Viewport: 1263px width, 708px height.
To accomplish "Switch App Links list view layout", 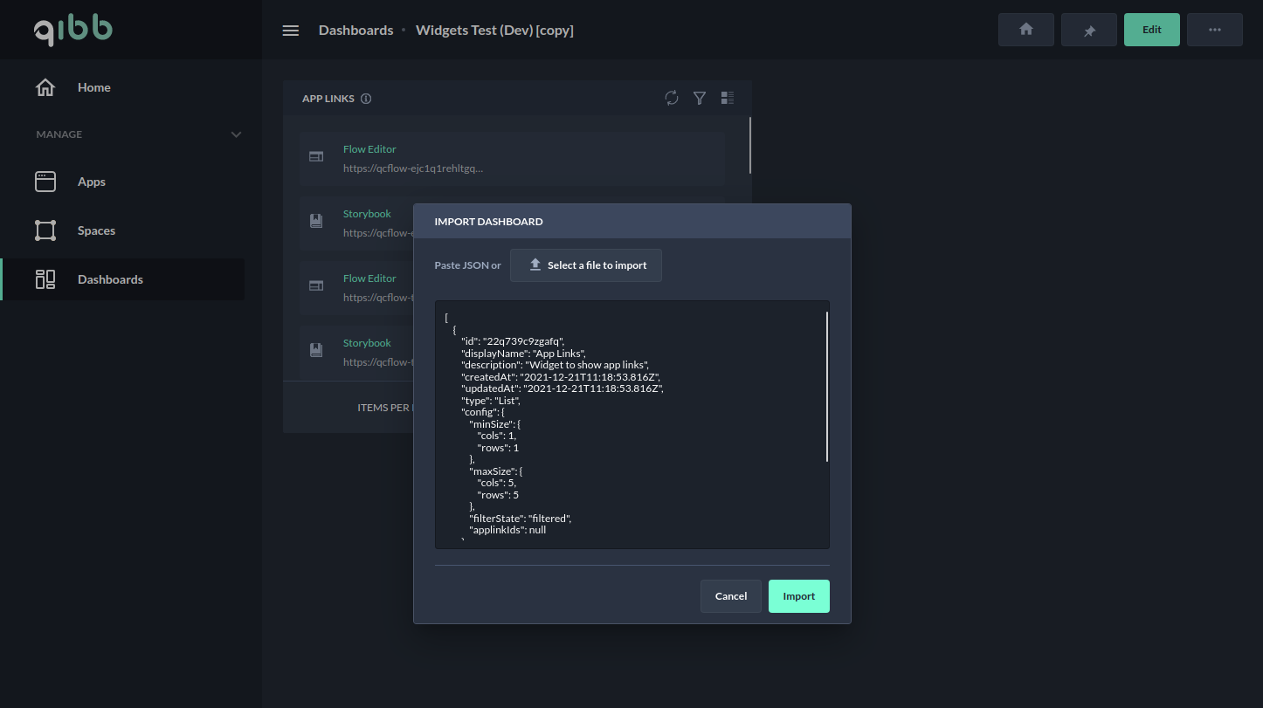I will [x=728, y=98].
